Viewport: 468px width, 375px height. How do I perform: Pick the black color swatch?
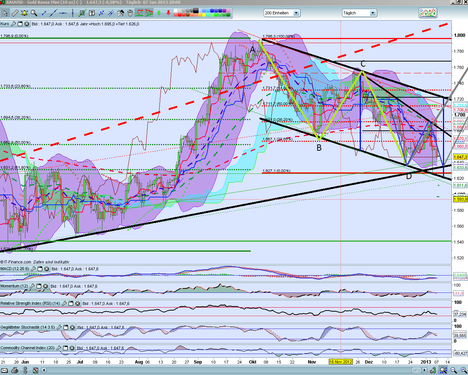coord(196,10)
